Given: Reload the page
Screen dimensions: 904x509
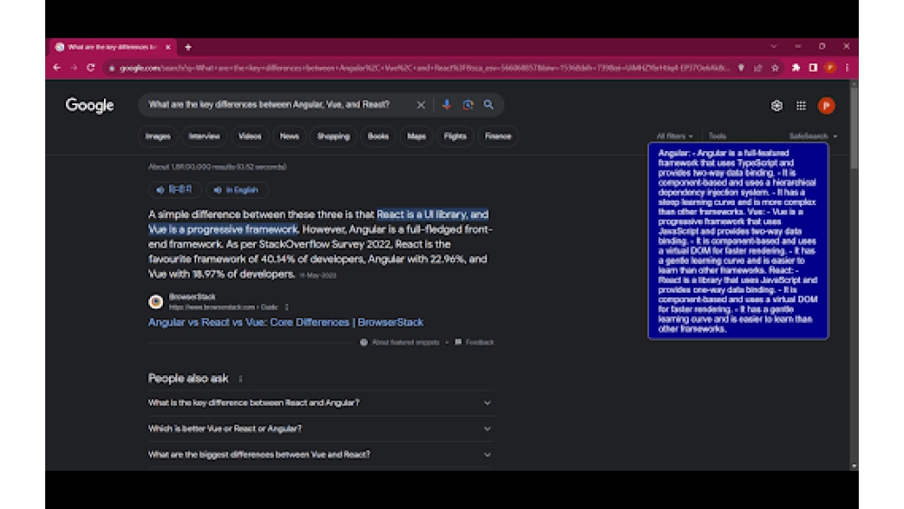Looking at the screenshot, I should pos(90,68).
